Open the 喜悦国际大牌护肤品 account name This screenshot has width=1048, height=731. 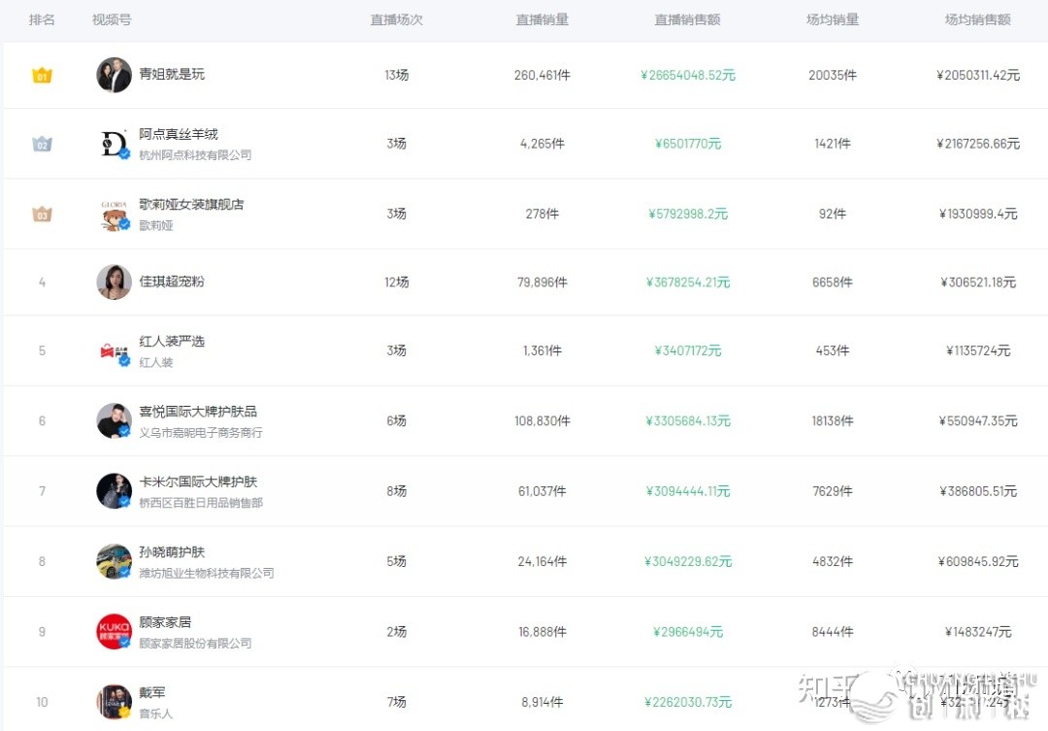[x=198, y=412]
